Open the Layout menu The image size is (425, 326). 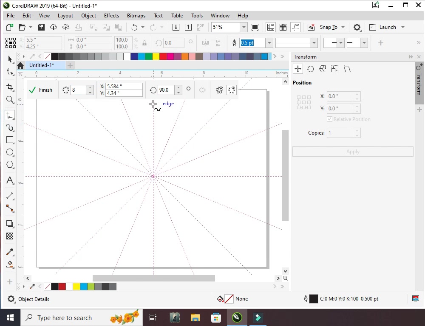65,16
